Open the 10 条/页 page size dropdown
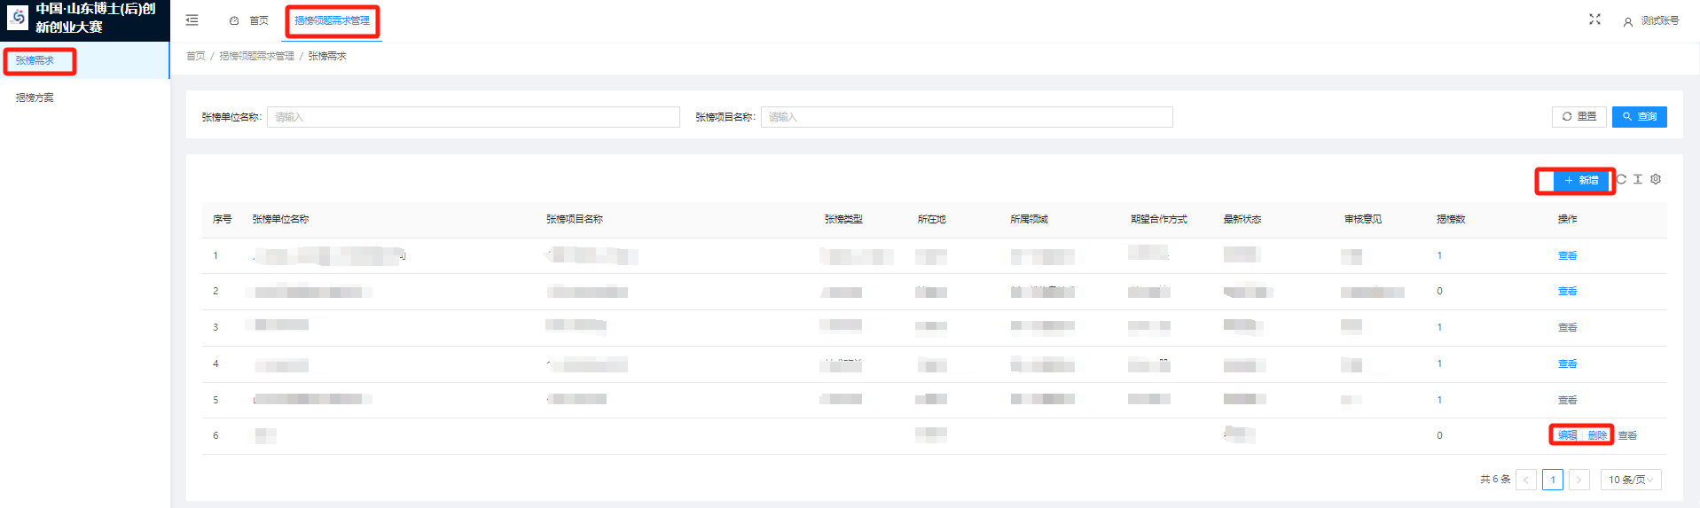 pos(1631,480)
